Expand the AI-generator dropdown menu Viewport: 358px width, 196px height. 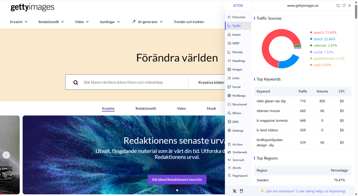click(x=147, y=22)
